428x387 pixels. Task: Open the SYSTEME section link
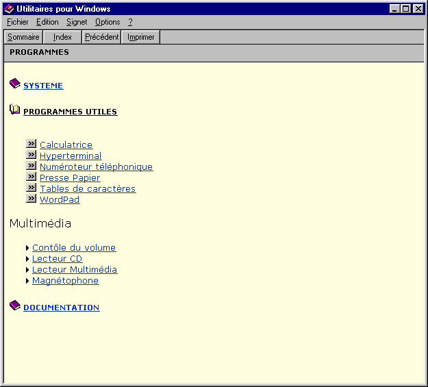pyautogui.click(x=43, y=86)
